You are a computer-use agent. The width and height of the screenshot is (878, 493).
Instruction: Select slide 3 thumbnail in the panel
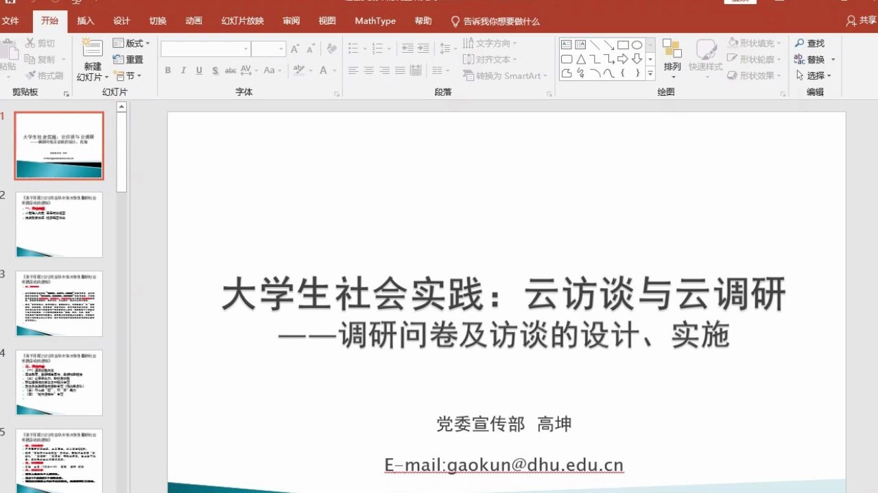coord(59,303)
